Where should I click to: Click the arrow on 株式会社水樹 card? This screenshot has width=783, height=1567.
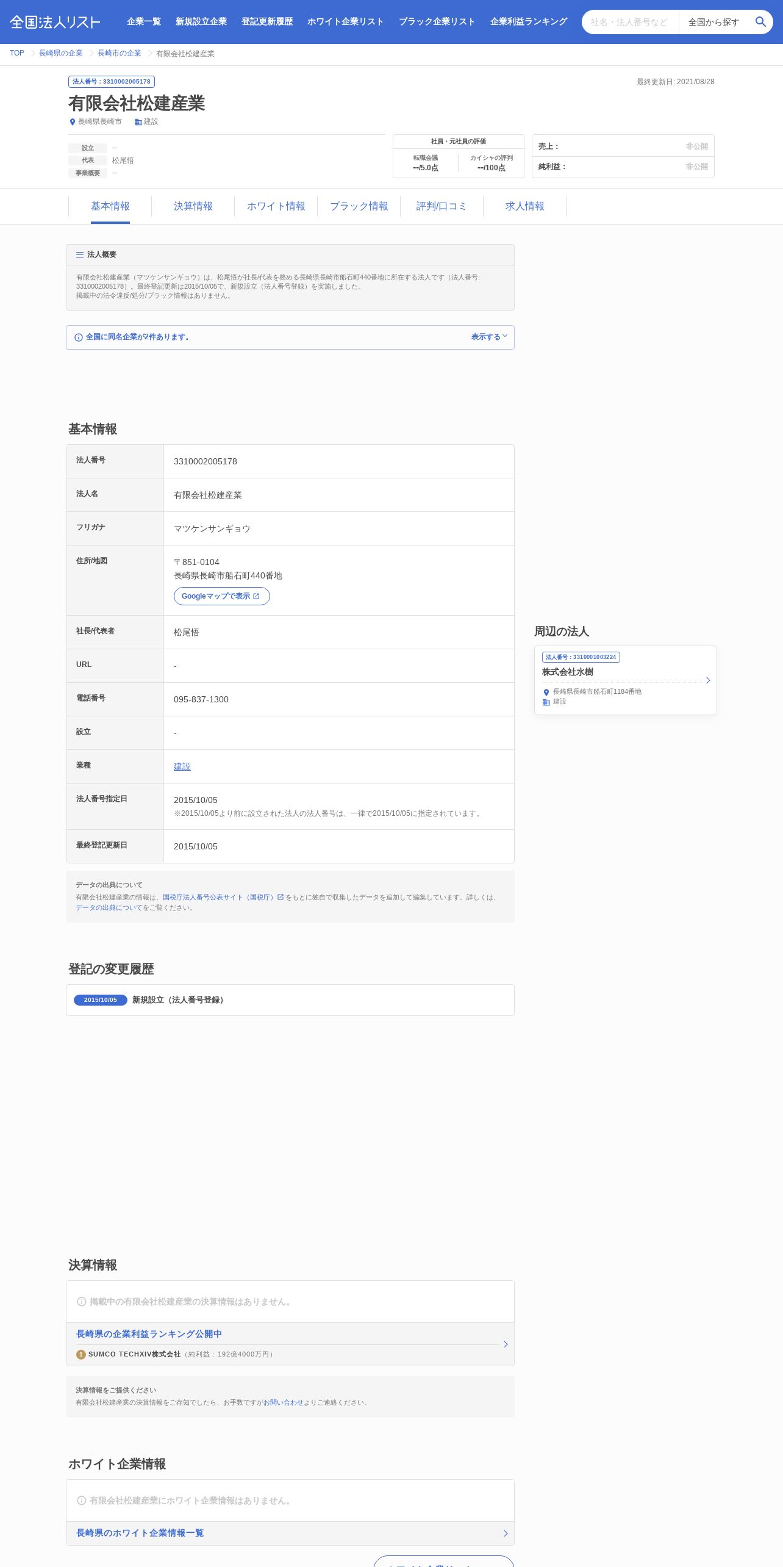[708, 680]
